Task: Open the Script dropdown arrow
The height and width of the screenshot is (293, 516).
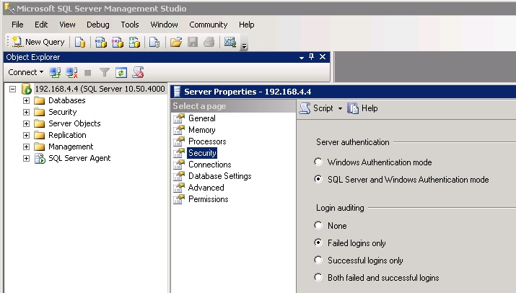Action: [x=340, y=108]
